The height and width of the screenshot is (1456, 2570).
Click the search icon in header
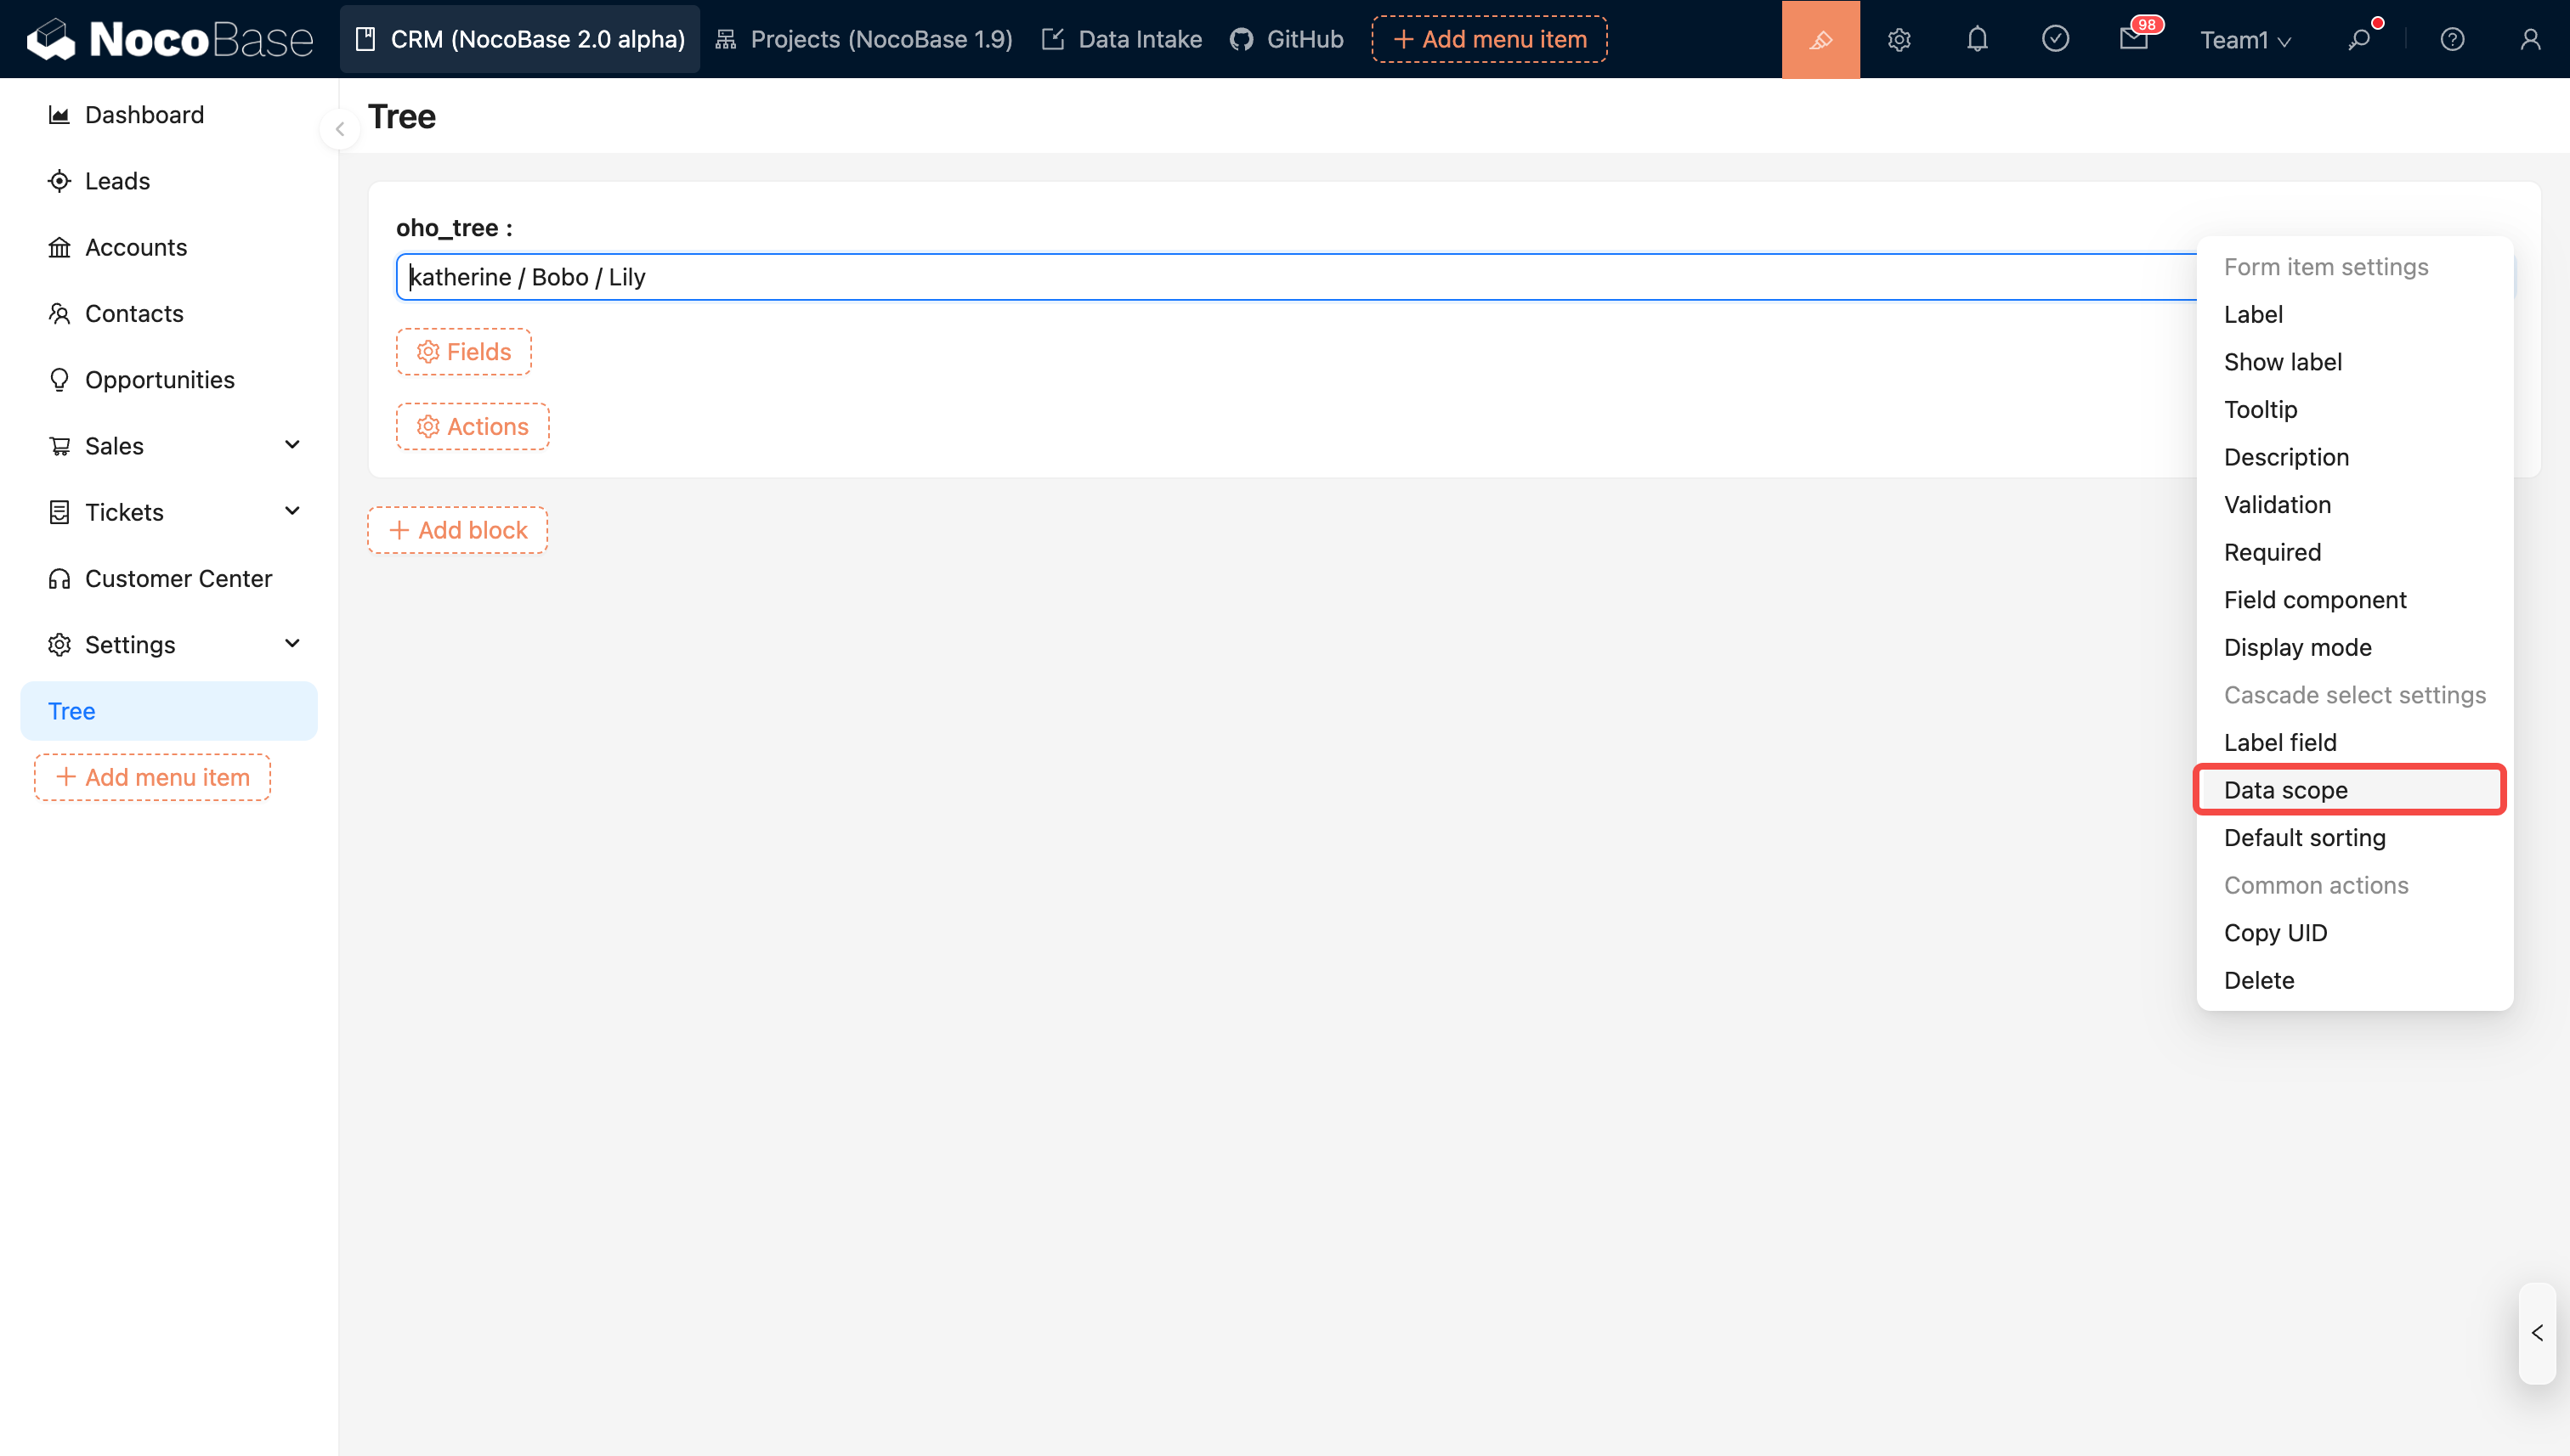[x=2359, y=39]
